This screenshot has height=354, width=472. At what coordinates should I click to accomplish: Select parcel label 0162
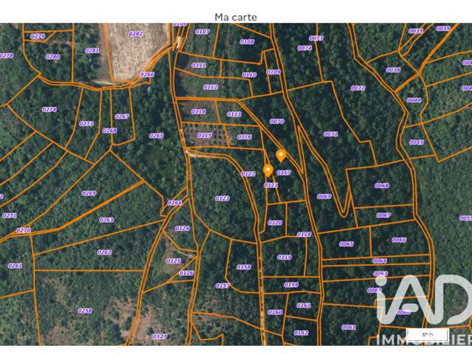click(301, 333)
